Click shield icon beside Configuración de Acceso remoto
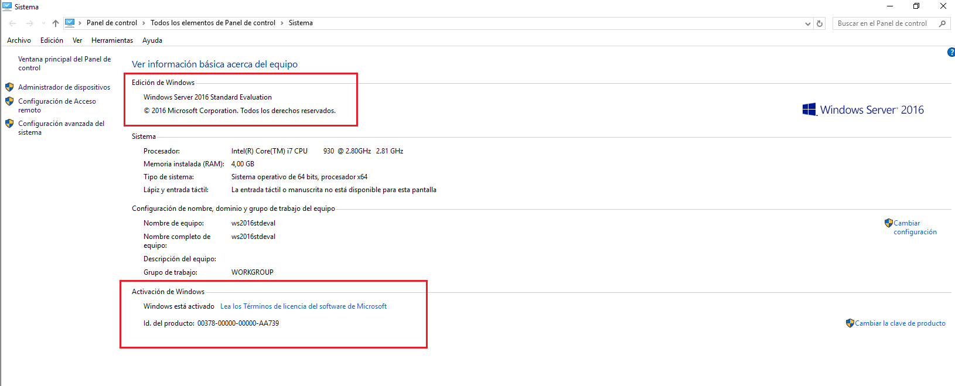This screenshot has width=955, height=386. (9, 101)
